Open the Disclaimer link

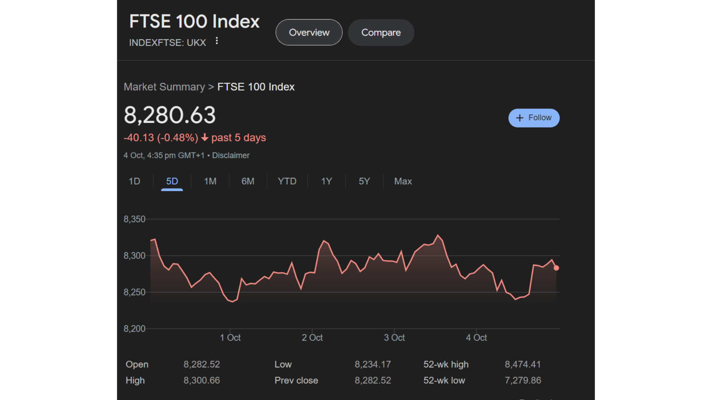pyautogui.click(x=231, y=156)
